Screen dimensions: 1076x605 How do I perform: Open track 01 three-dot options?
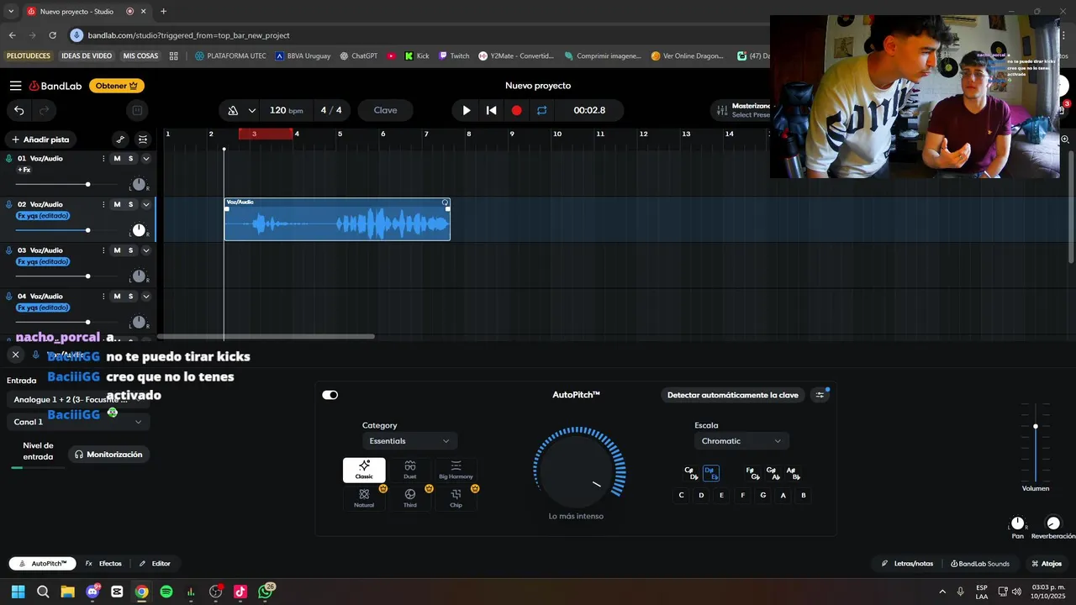click(x=103, y=159)
